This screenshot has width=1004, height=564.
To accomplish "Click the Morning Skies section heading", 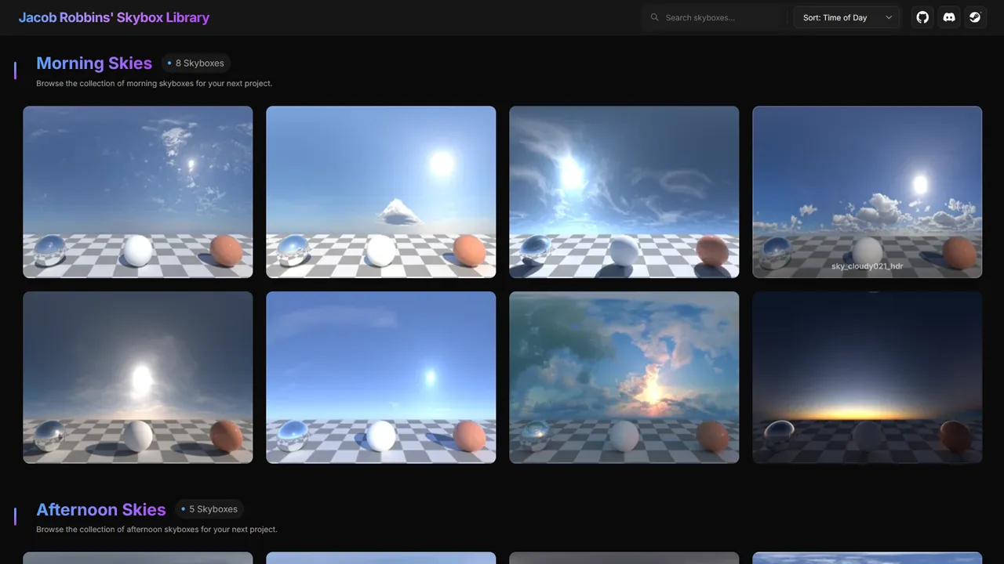I will [94, 63].
